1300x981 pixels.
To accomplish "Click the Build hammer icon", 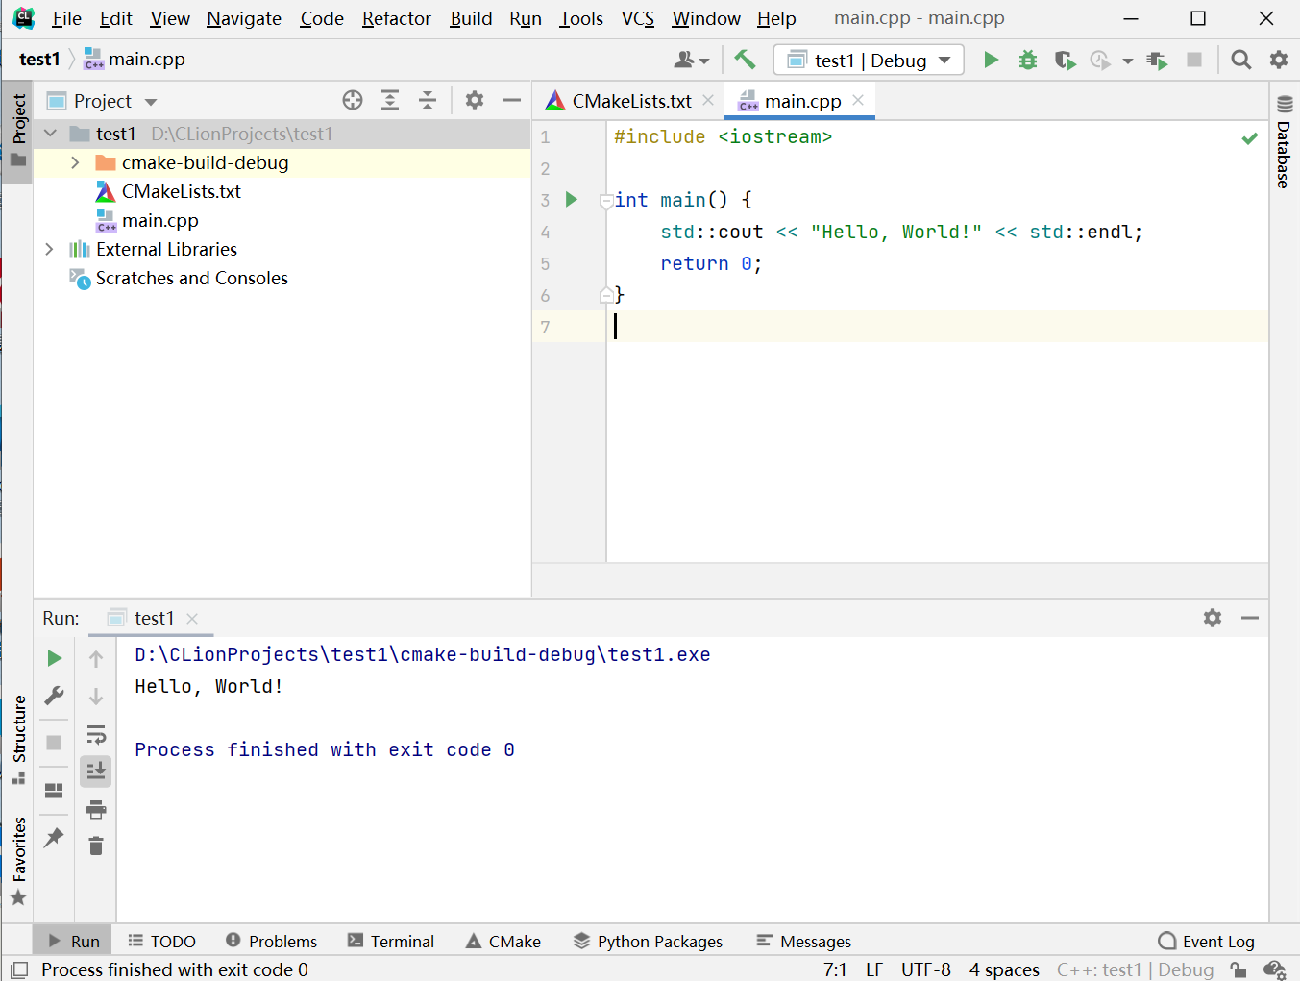I will click(x=745, y=60).
